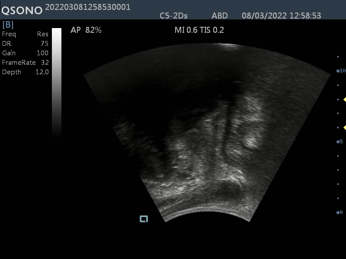Viewport: 346px width, 259px height.
Task: Select the Gain 100 parameter
Action: [25, 53]
